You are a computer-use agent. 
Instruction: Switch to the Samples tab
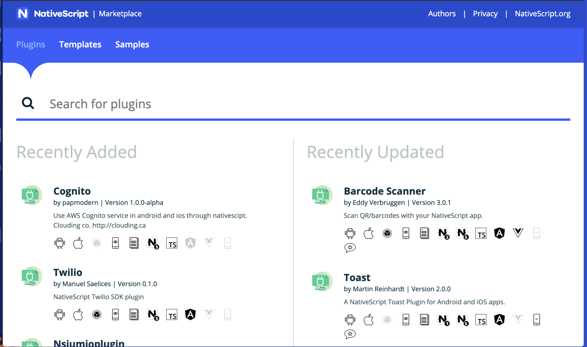tap(132, 44)
